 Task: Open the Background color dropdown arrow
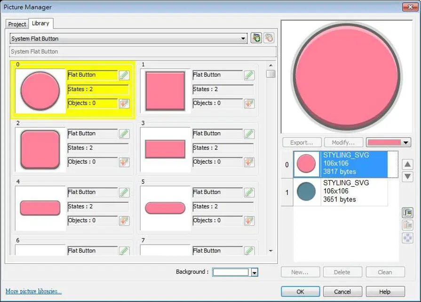tap(254, 272)
